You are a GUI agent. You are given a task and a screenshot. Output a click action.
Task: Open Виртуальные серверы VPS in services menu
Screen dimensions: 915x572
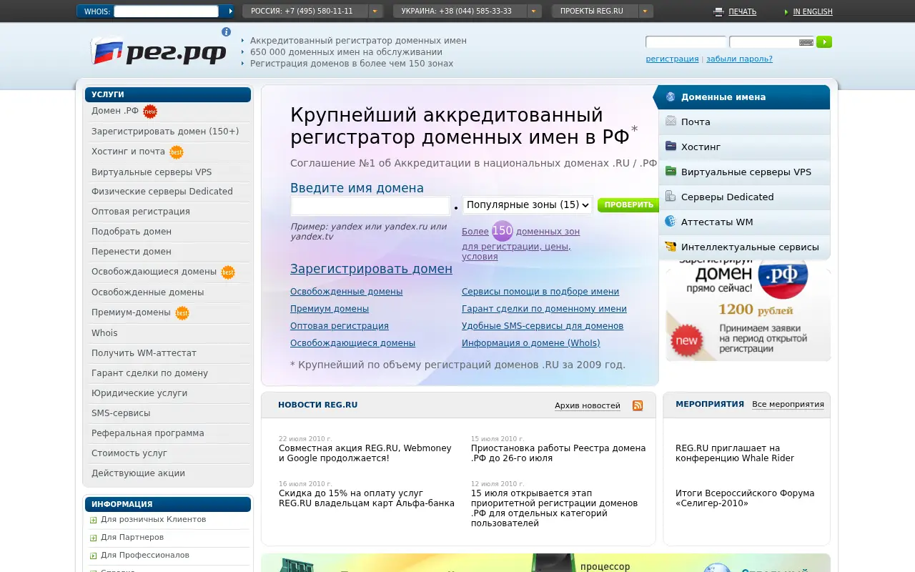[x=152, y=172]
